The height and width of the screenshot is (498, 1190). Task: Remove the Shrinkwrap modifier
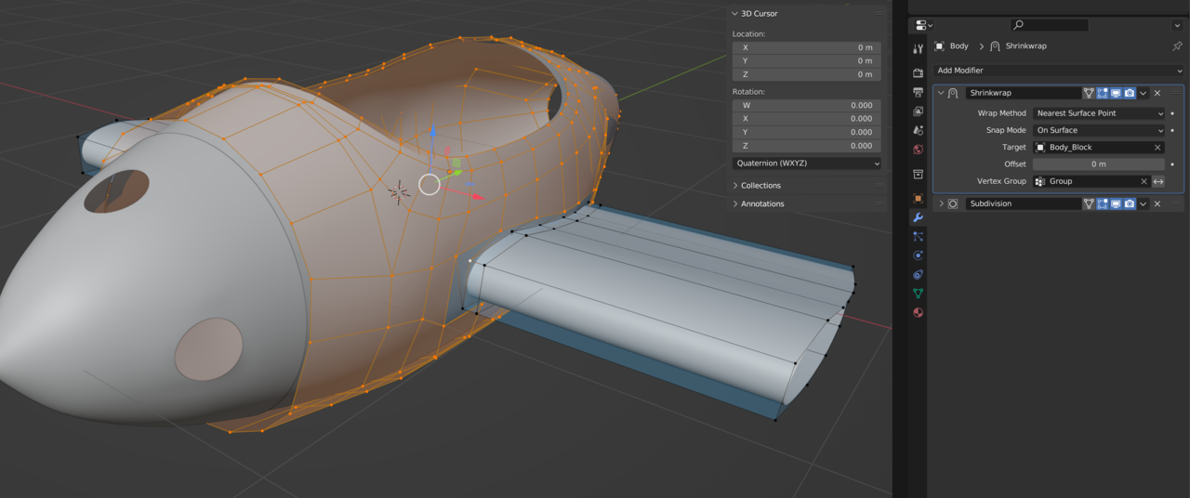click(x=1157, y=93)
